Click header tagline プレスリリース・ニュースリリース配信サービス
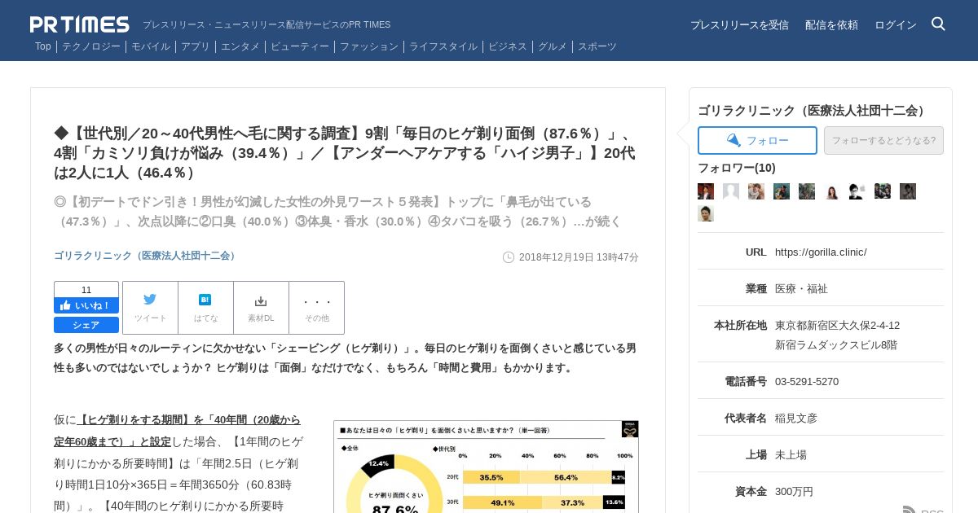Screen dimensions: 978x513 (x=267, y=24)
